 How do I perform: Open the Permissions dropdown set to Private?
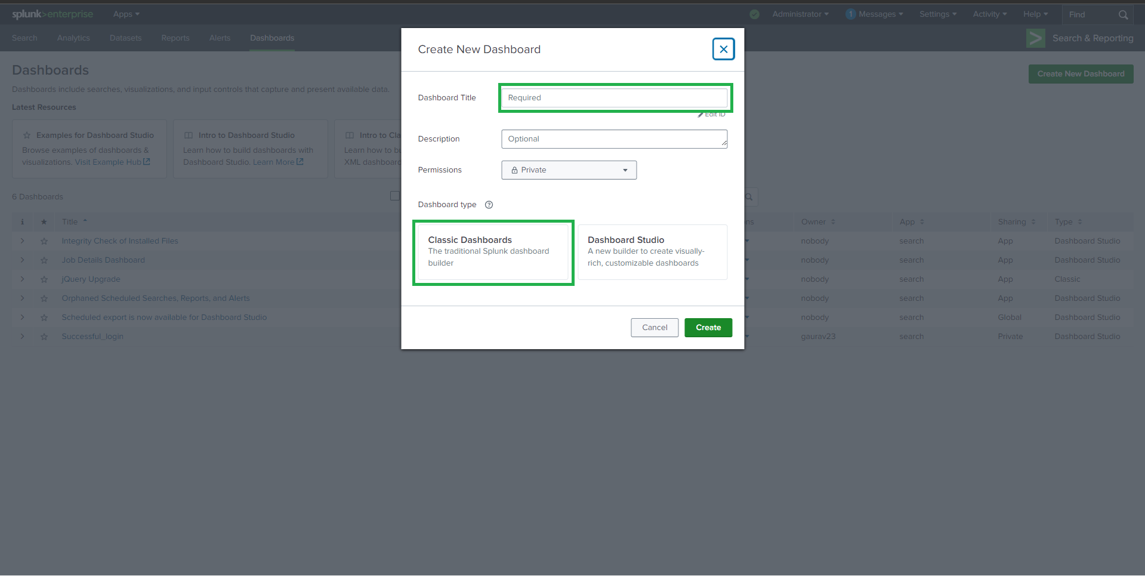click(569, 170)
